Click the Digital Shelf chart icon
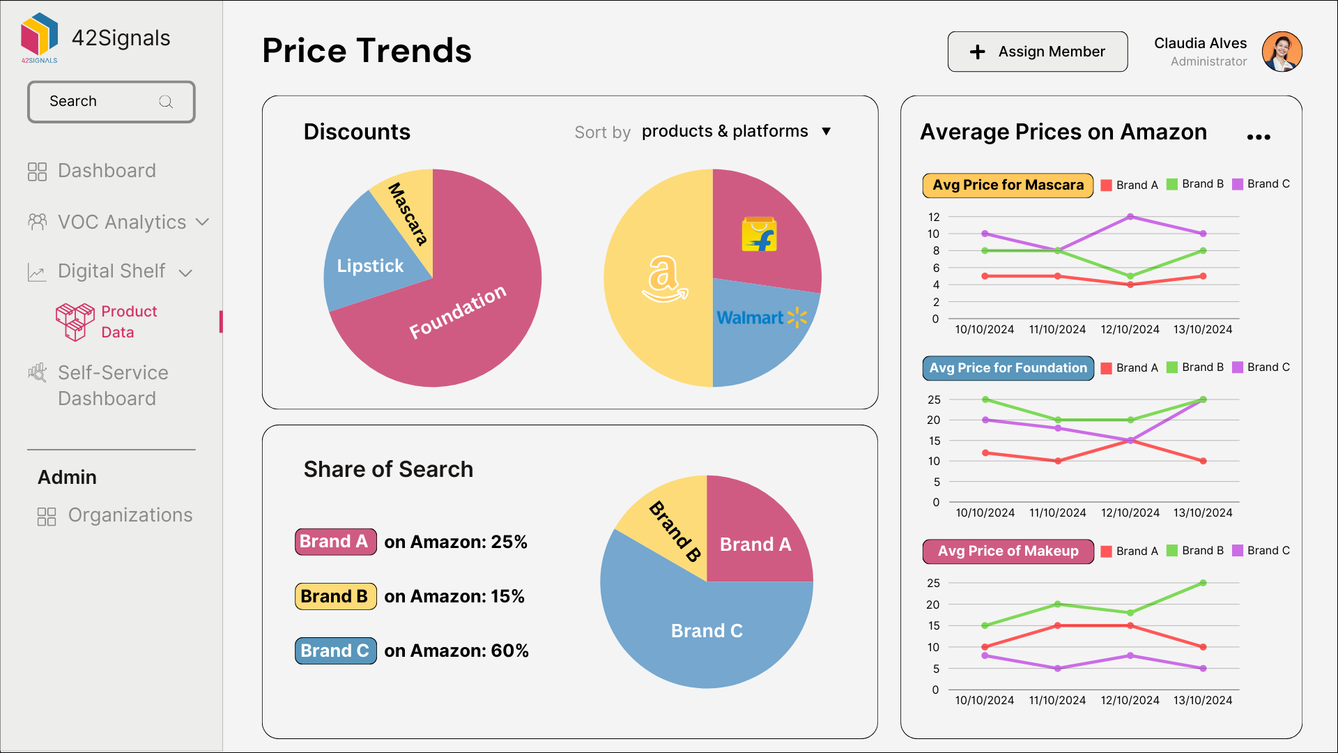 [38, 272]
